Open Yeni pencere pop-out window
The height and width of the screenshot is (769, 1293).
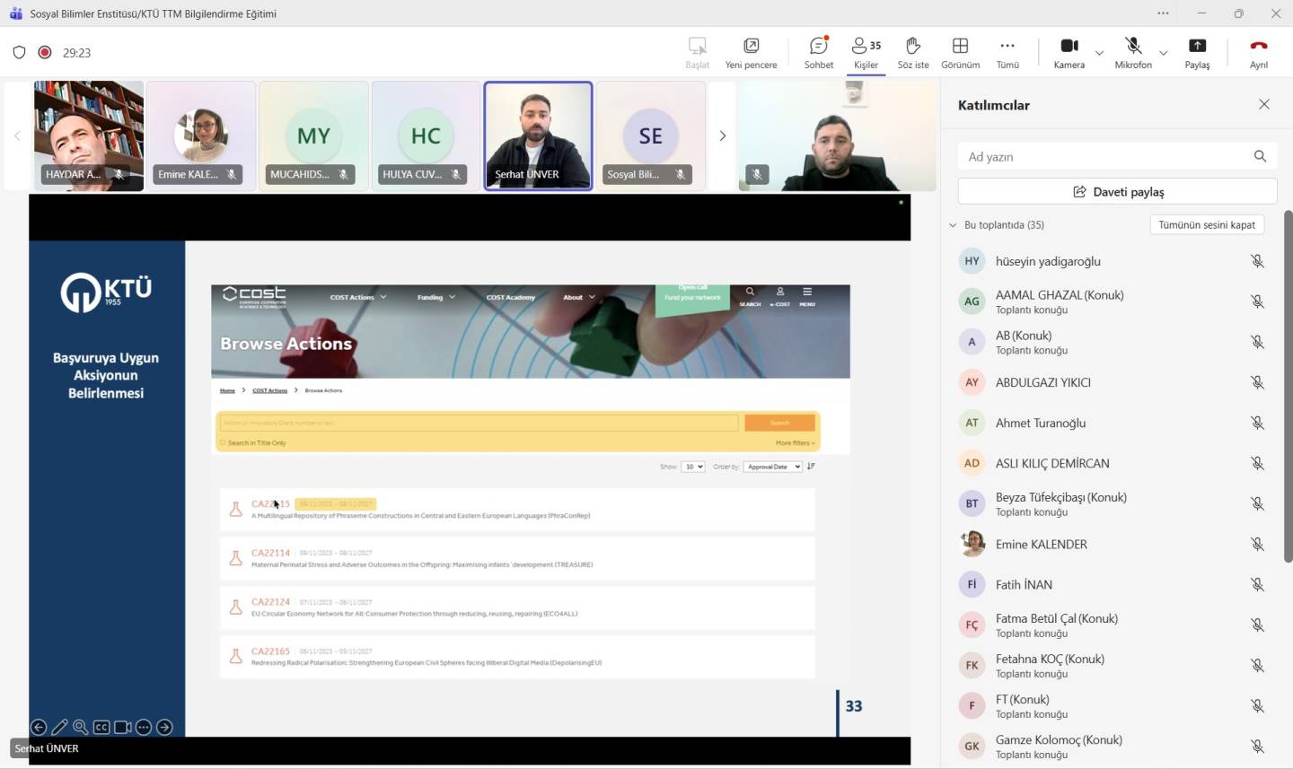[751, 52]
